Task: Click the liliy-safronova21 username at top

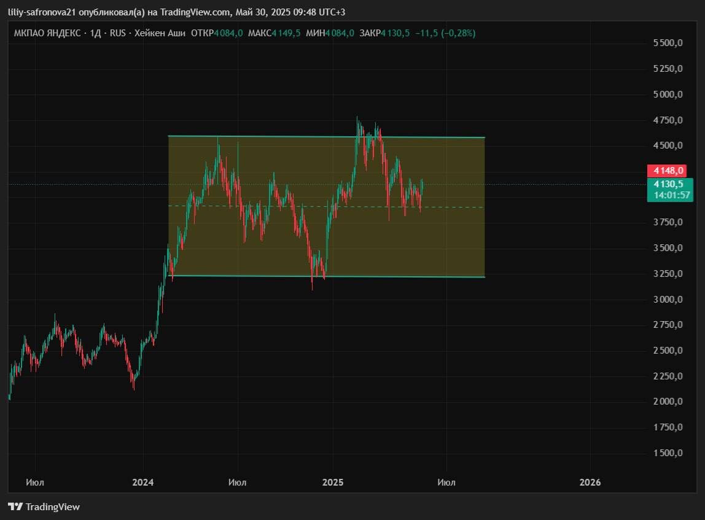Action: pos(42,12)
